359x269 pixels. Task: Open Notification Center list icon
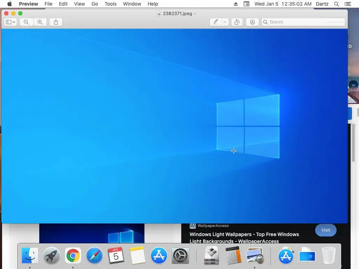click(x=347, y=4)
